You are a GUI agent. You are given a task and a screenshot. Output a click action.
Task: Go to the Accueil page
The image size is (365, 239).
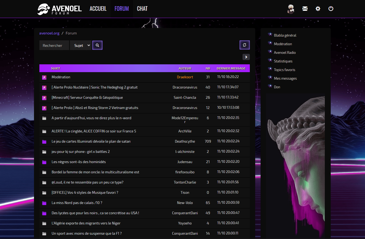pyautogui.click(x=98, y=9)
